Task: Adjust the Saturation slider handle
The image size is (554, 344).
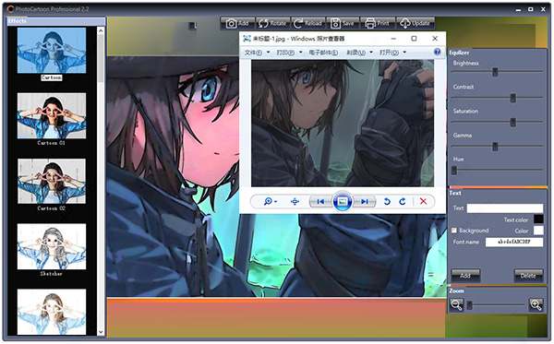Action: (512, 122)
